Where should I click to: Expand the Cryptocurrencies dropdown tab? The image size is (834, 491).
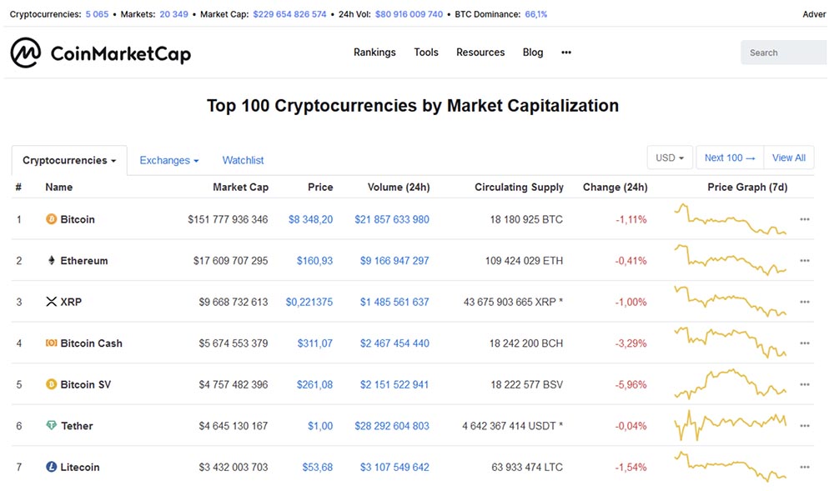pyautogui.click(x=69, y=160)
